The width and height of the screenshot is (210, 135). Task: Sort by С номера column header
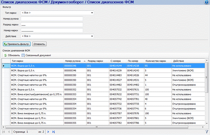point(118,61)
